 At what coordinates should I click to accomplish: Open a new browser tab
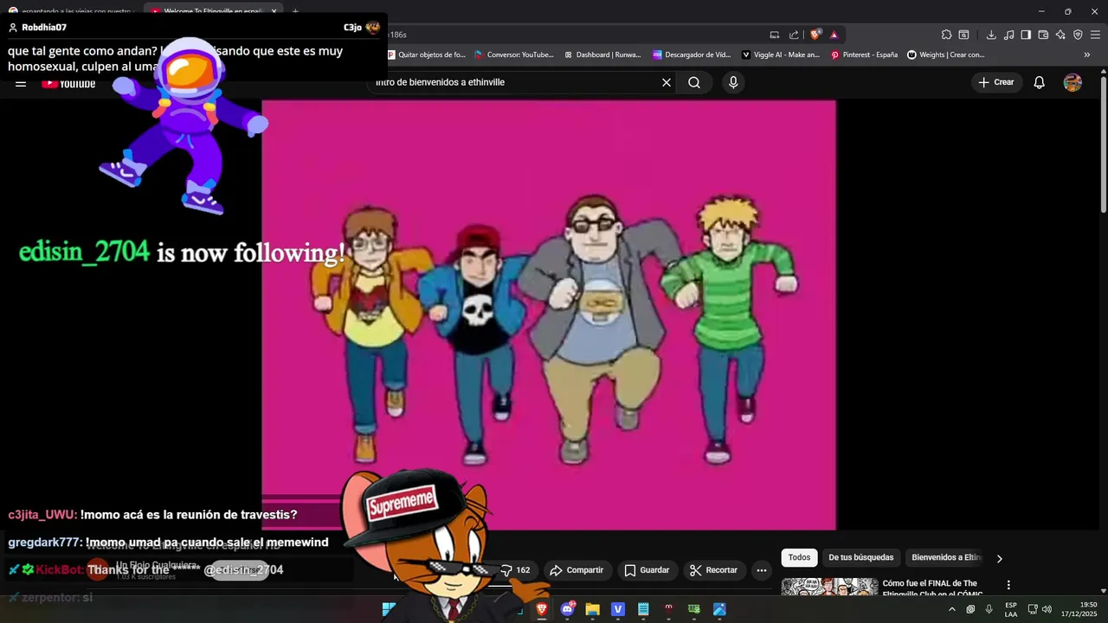(x=295, y=11)
